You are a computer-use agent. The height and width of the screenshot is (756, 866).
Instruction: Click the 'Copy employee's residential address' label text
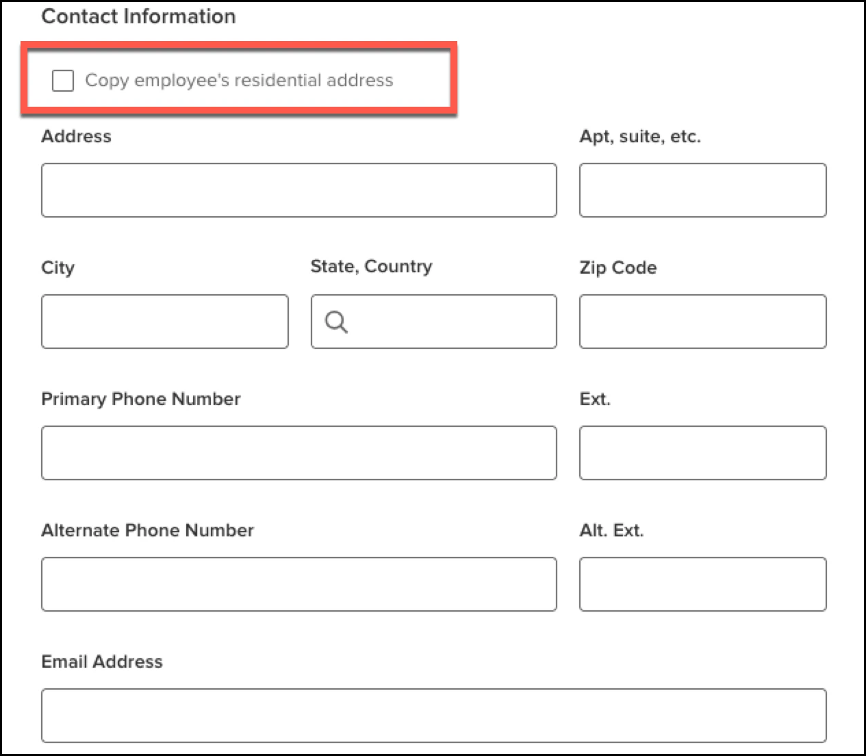[239, 80]
